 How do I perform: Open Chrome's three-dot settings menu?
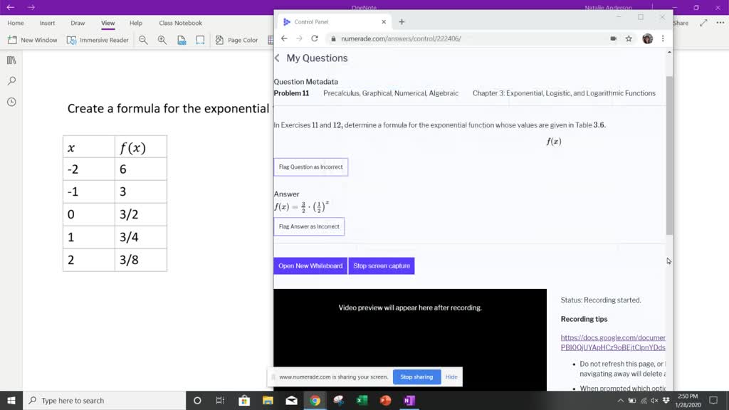pyautogui.click(x=663, y=38)
